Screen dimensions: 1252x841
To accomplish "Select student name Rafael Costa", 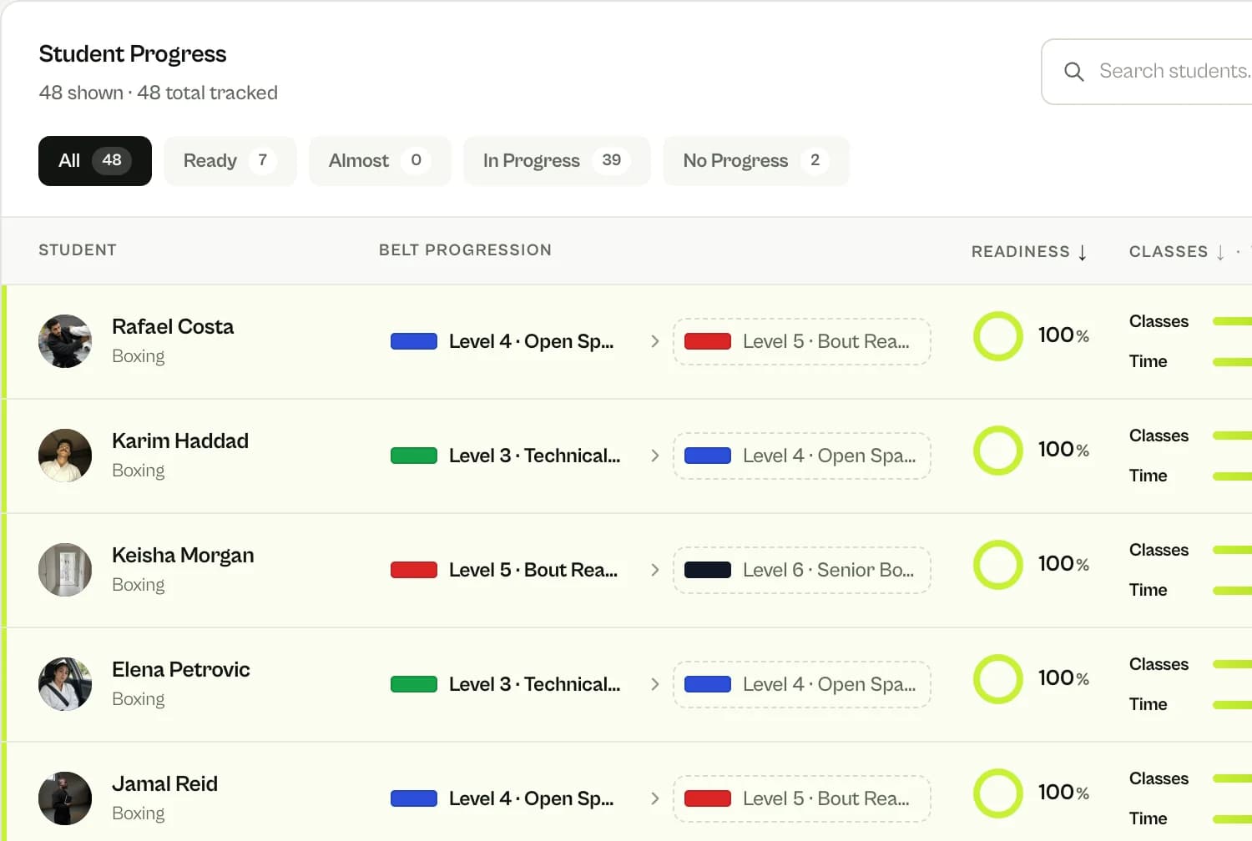I will [173, 326].
